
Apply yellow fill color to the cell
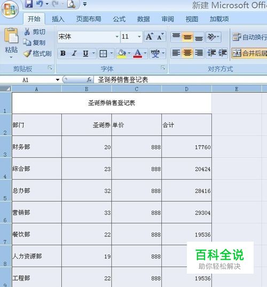[122, 54]
